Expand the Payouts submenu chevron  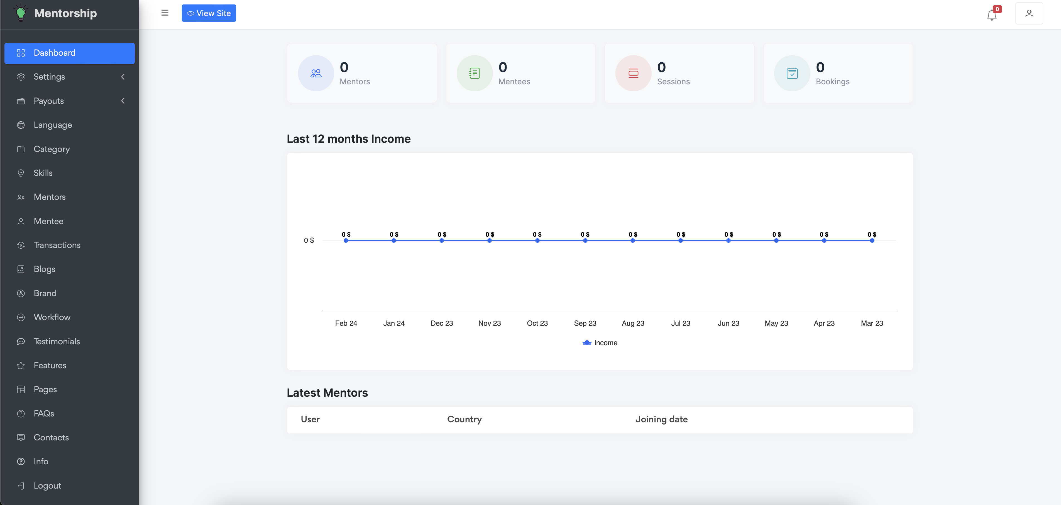tap(123, 101)
